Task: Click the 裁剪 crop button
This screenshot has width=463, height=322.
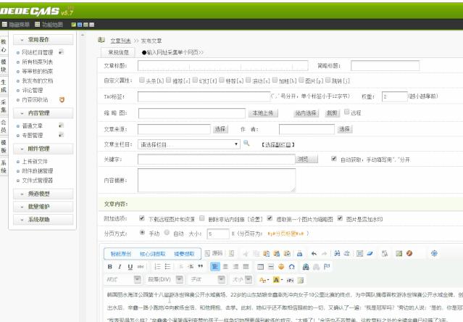Action: point(332,113)
